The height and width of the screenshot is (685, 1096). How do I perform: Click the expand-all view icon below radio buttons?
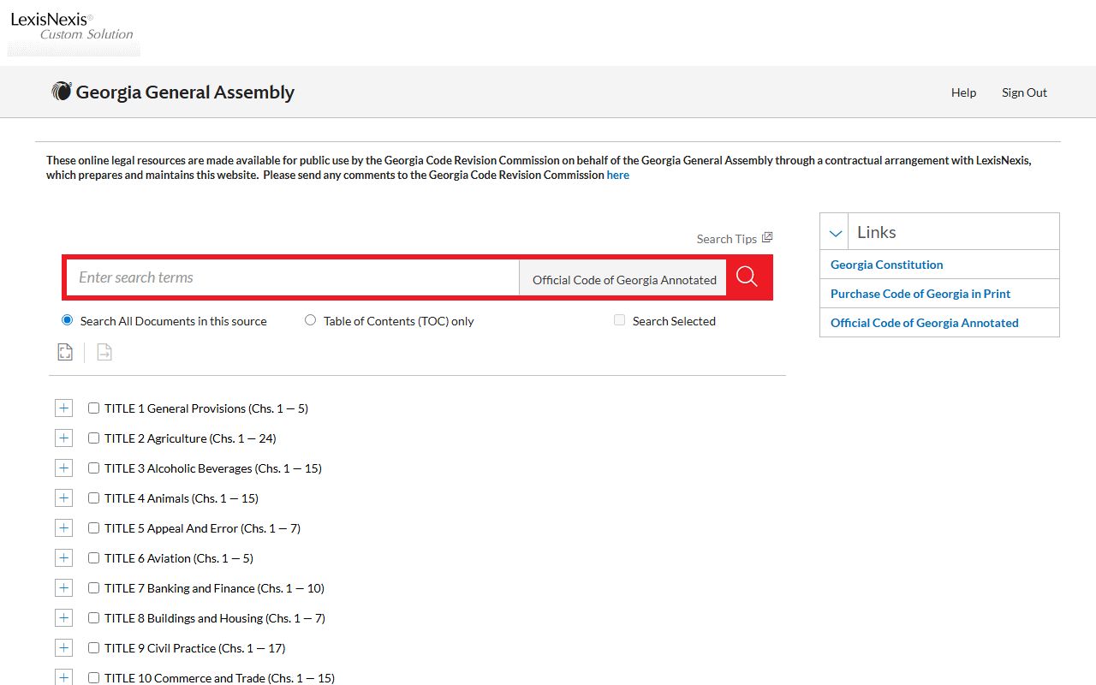[65, 352]
